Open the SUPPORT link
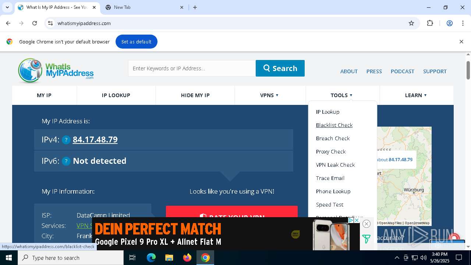Screen dimensions: 471x265 pyautogui.click(x=435, y=71)
